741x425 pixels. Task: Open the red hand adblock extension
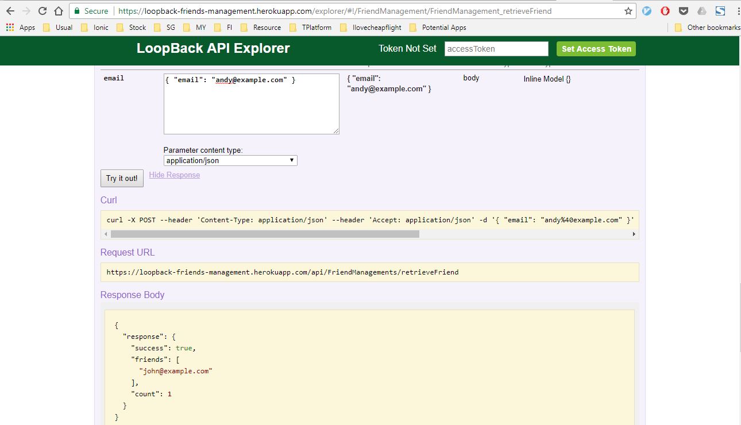point(665,11)
